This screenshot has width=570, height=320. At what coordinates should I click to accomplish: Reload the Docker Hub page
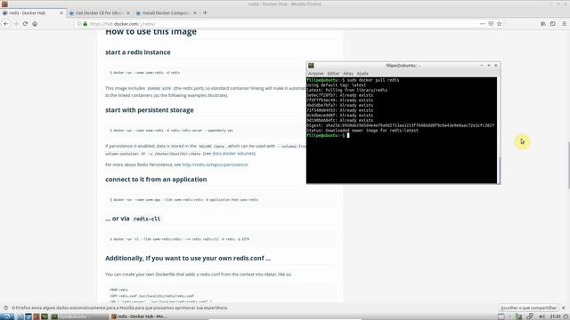tap(25, 24)
